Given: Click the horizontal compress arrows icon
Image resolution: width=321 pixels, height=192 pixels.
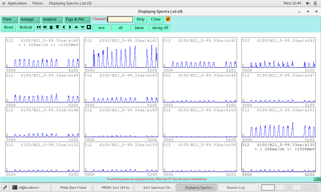Looking at the screenshot, I should [39, 27].
